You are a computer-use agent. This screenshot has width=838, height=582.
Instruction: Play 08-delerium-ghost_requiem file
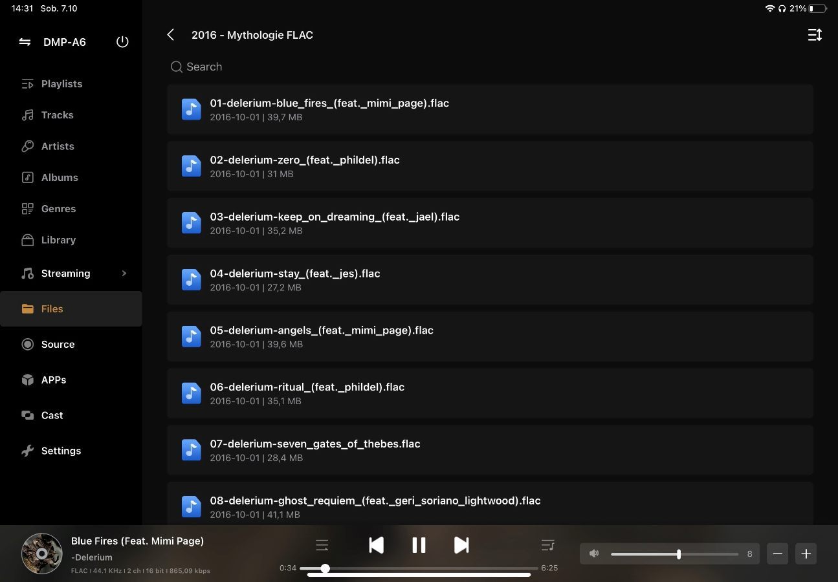tap(490, 503)
